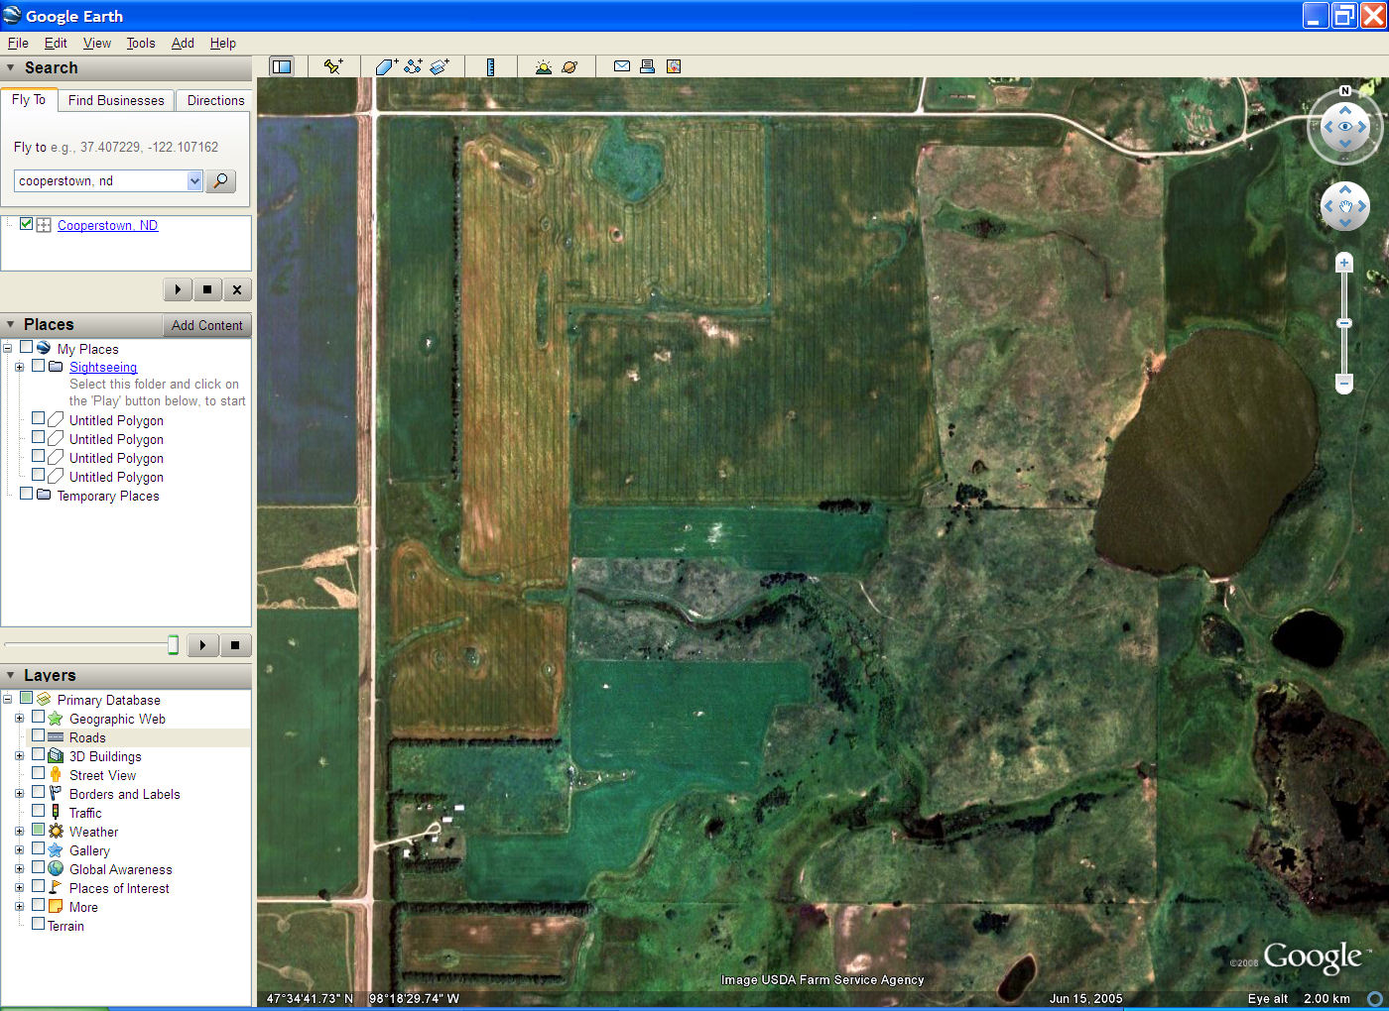
Task: Open the Ruler tool
Action: click(490, 66)
